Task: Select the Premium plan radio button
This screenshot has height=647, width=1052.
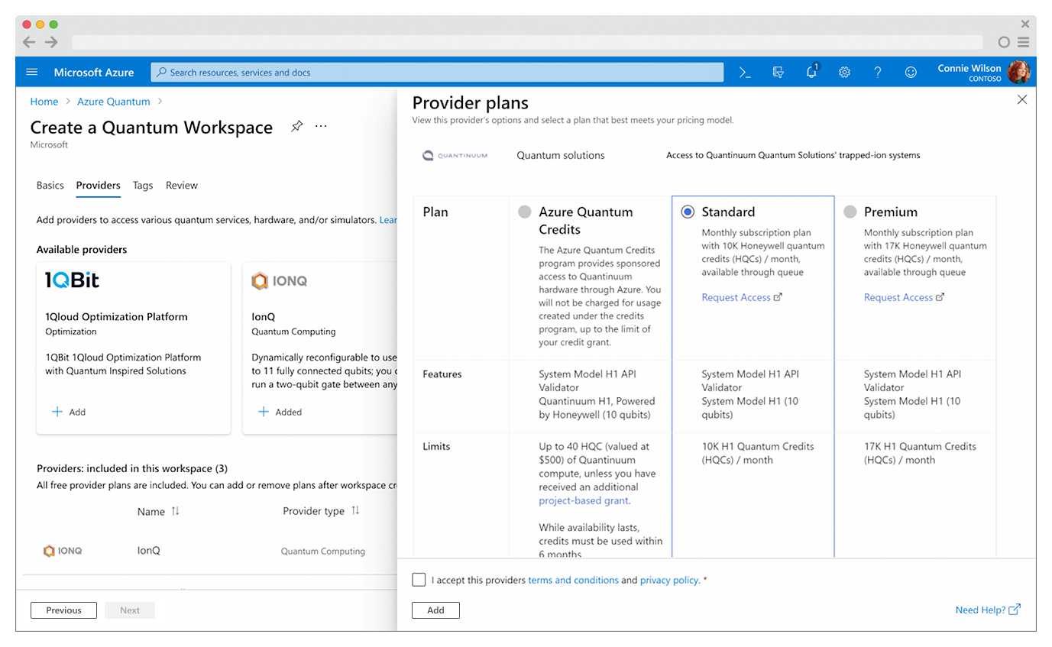Action: (x=851, y=212)
